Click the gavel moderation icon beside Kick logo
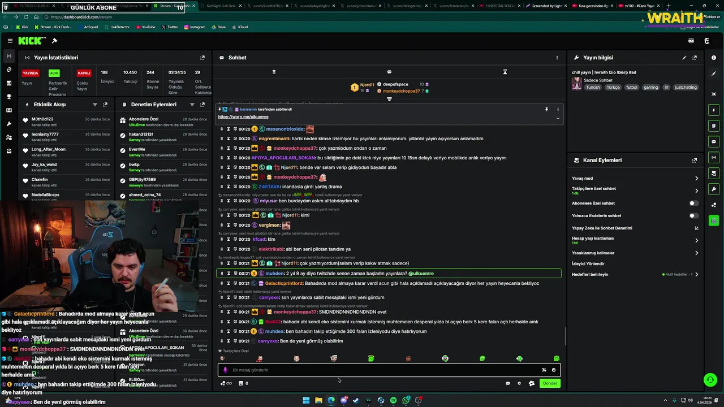 point(54,41)
